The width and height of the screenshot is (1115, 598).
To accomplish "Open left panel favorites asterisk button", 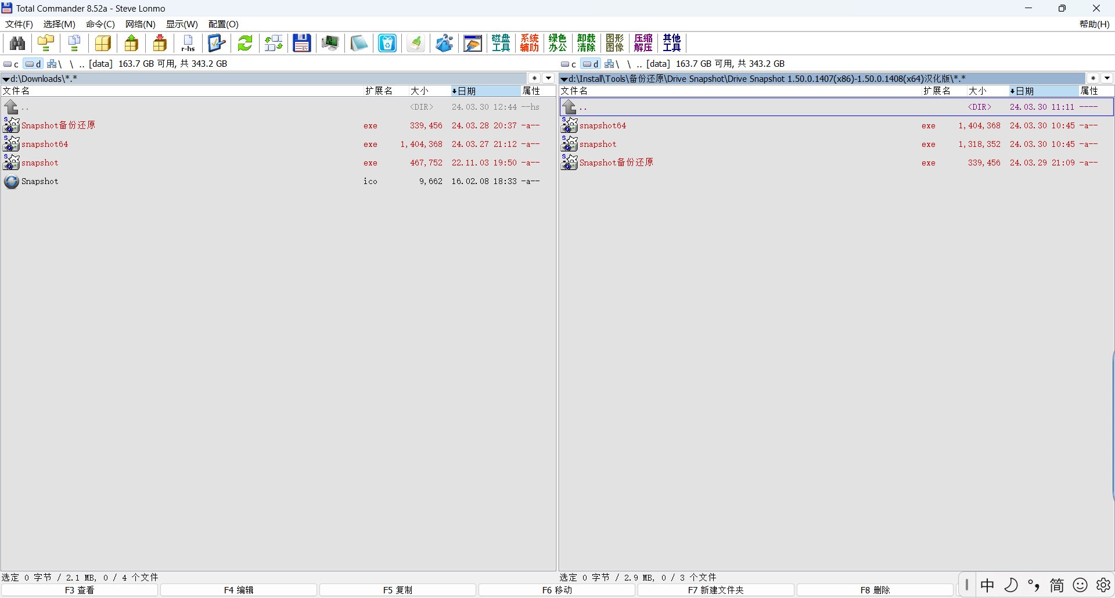I will tap(534, 78).
